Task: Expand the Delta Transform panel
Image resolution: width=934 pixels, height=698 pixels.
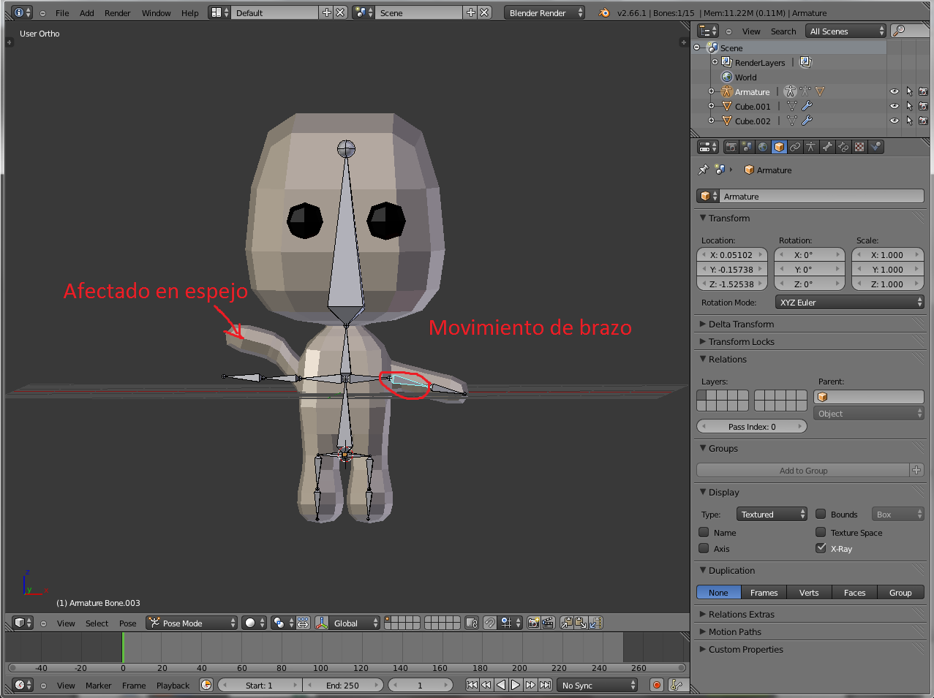Action: click(x=740, y=324)
